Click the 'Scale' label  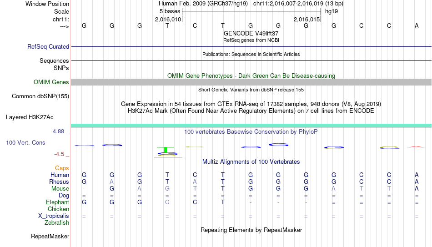(x=61, y=11)
